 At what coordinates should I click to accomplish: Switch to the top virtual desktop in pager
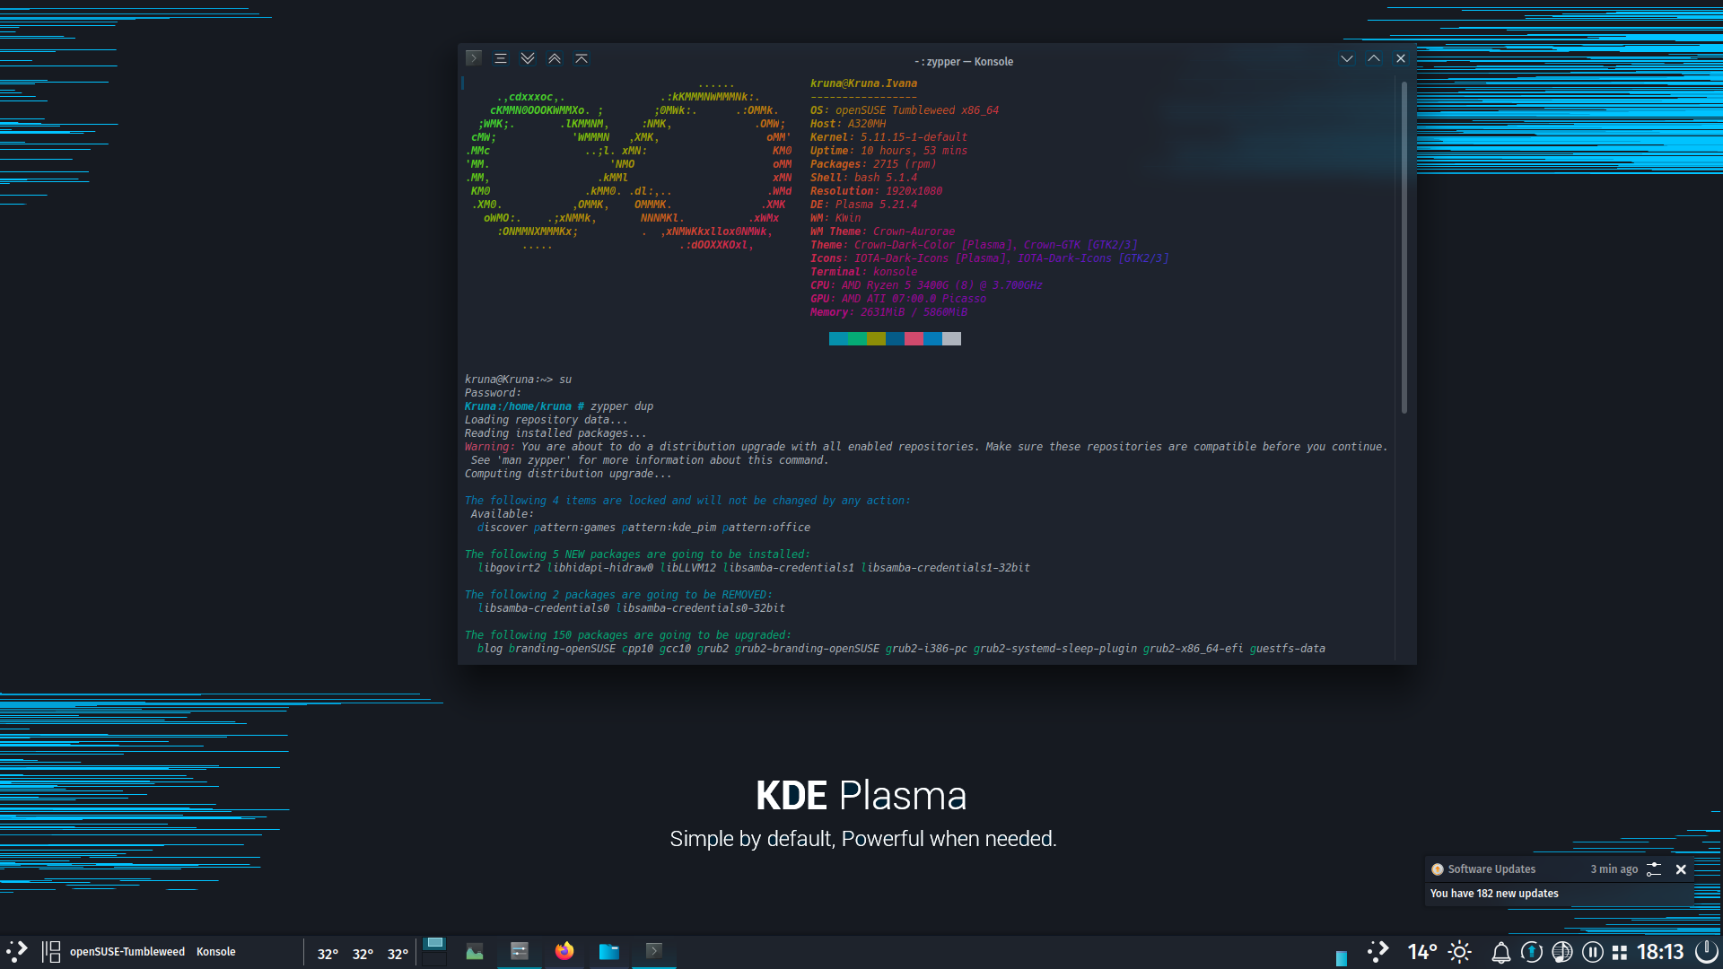434,944
